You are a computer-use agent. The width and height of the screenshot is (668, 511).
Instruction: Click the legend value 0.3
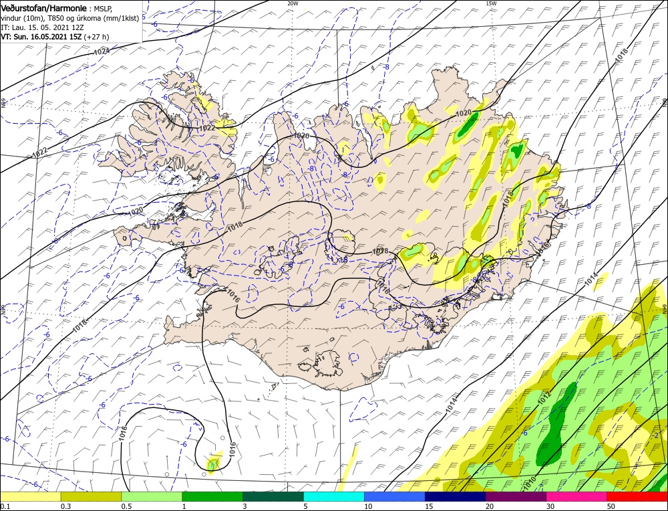65,506
